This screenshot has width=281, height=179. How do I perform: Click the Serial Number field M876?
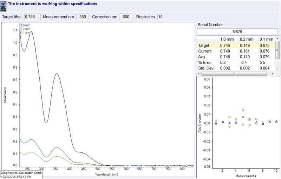click(237, 32)
